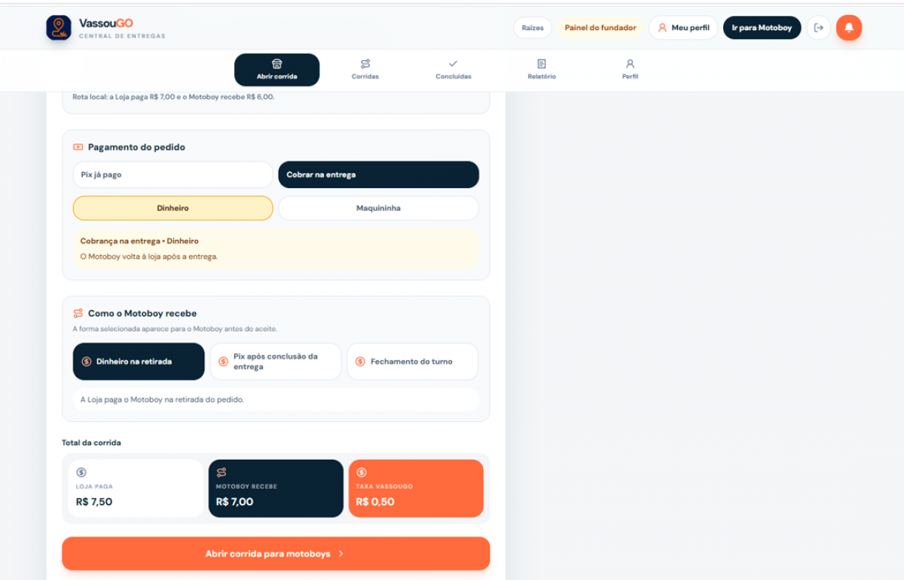This screenshot has height=580, width=904.
Task: Switch to the Abrir corrida tab
Action: tap(276, 70)
